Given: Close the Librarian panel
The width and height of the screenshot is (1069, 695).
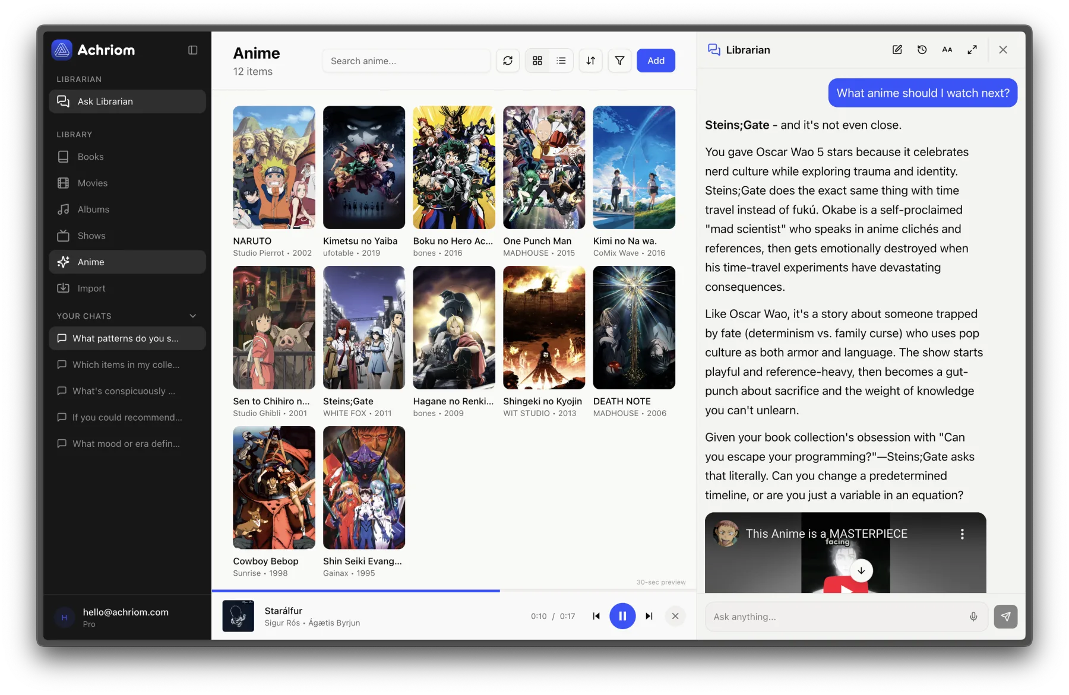Looking at the screenshot, I should click(x=1003, y=50).
